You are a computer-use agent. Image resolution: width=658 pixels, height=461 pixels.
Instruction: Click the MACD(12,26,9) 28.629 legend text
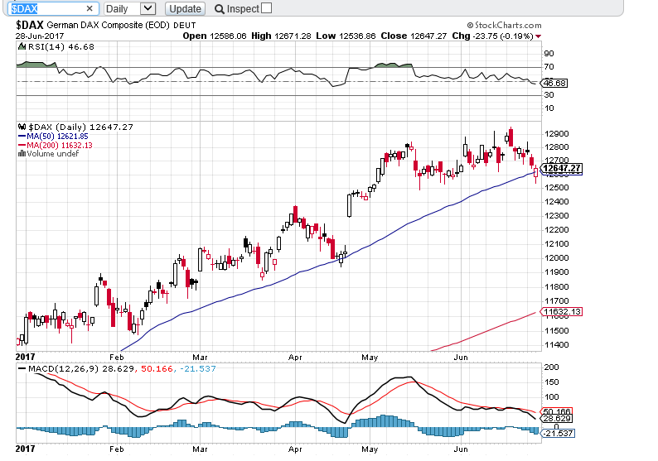(x=81, y=369)
